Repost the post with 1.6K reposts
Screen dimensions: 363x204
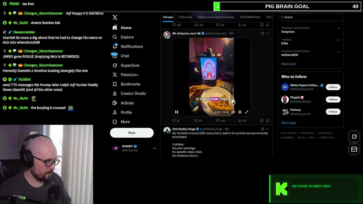196,25
